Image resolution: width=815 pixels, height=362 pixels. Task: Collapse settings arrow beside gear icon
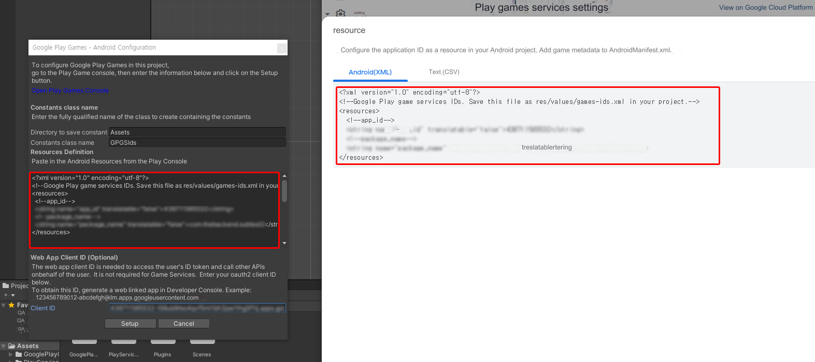[x=327, y=14]
